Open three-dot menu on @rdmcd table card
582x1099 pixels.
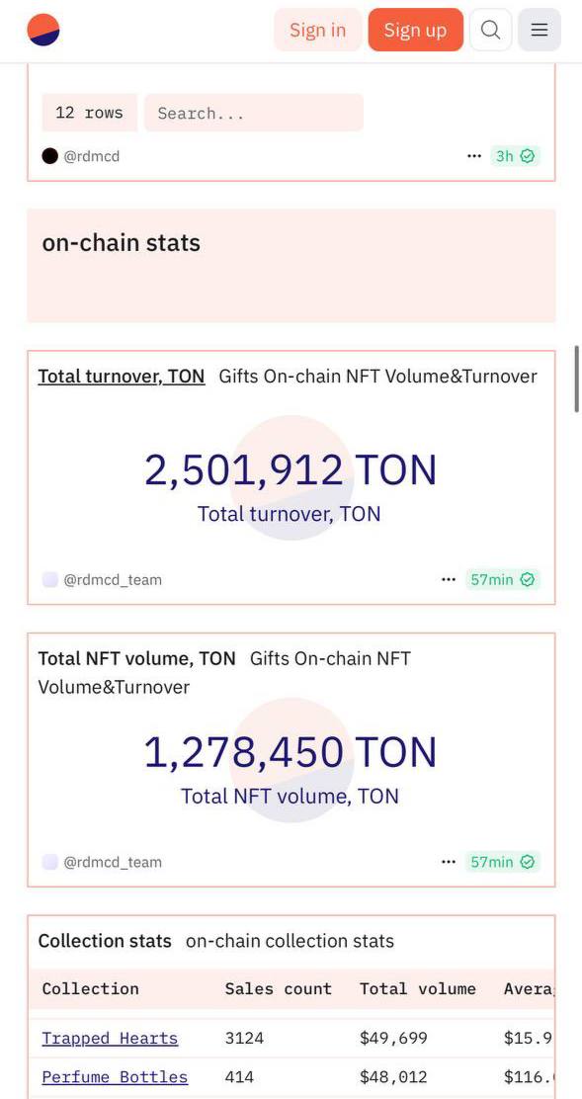click(474, 156)
